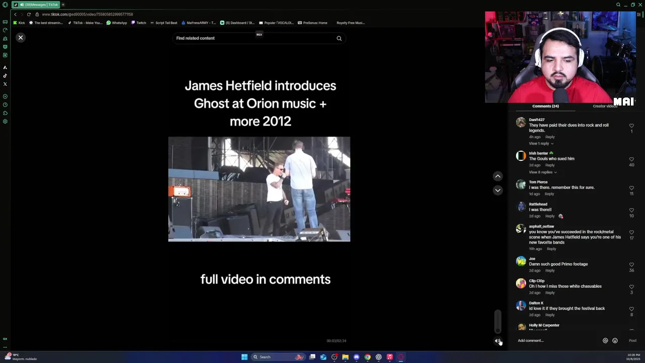Viewport: 645px width, 363px height.
Task: Open Irish banter's profile avatar
Action: [521, 156]
